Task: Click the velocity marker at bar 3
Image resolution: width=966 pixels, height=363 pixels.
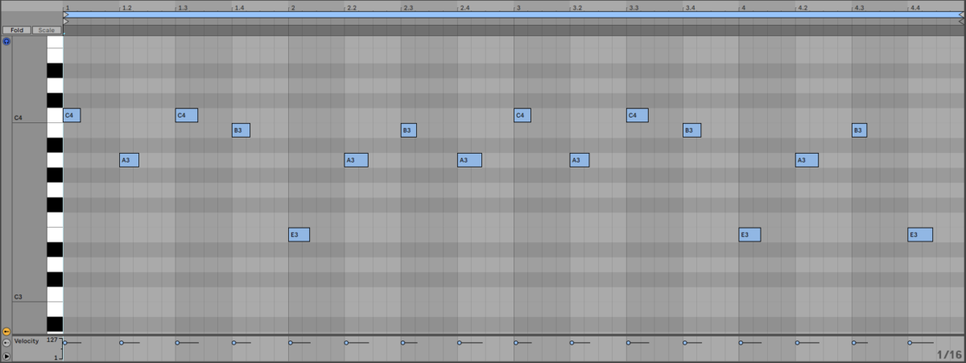Action: point(516,343)
